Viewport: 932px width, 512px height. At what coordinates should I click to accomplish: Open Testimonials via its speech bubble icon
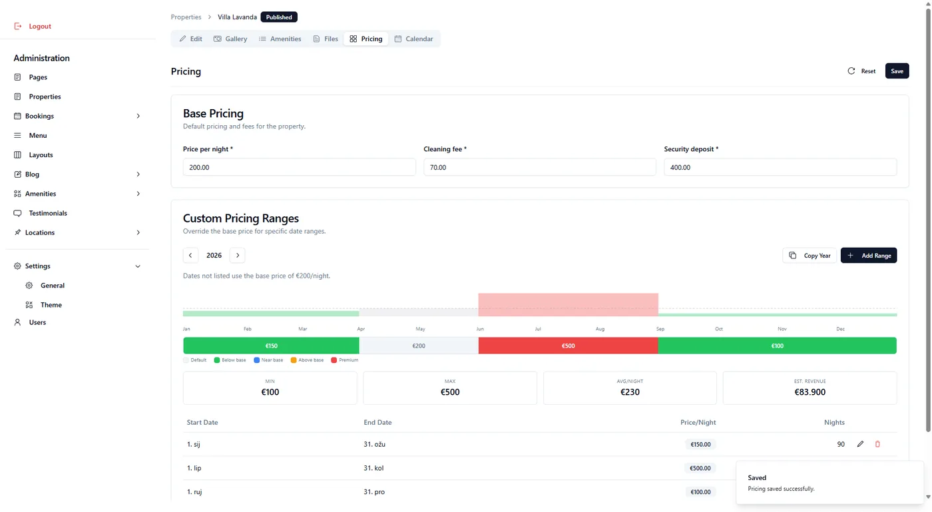pyautogui.click(x=18, y=213)
